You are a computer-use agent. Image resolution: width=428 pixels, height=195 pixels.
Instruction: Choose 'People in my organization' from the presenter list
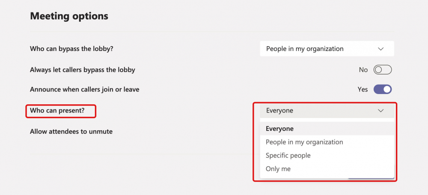(x=304, y=142)
